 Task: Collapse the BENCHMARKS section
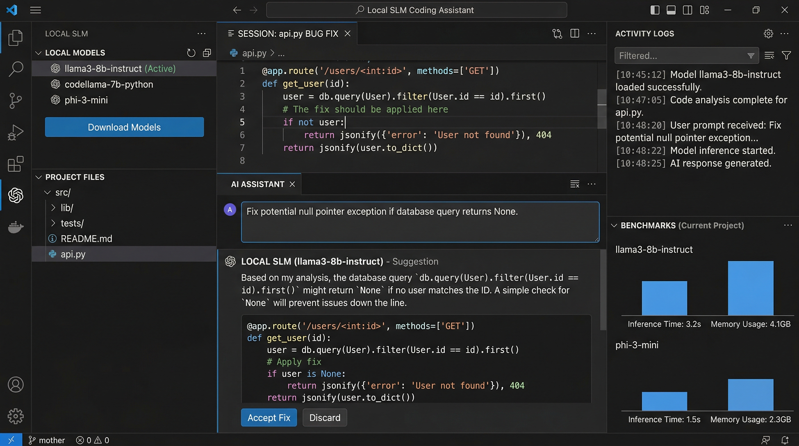[x=615, y=226]
